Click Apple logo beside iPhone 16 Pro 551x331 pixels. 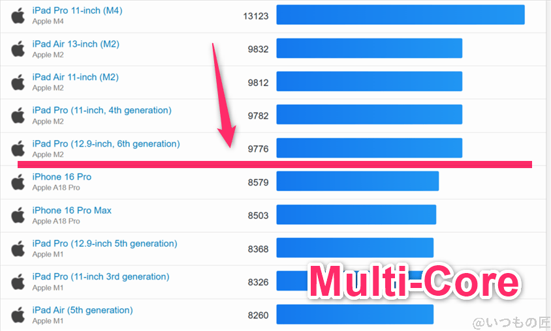pyautogui.click(x=18, y=182)
